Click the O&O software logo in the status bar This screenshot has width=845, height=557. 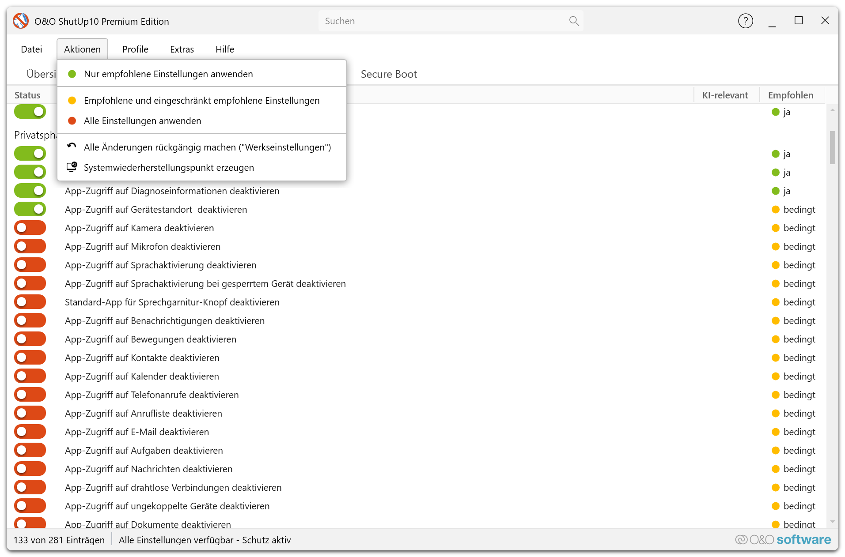click(x=783, y=539)
